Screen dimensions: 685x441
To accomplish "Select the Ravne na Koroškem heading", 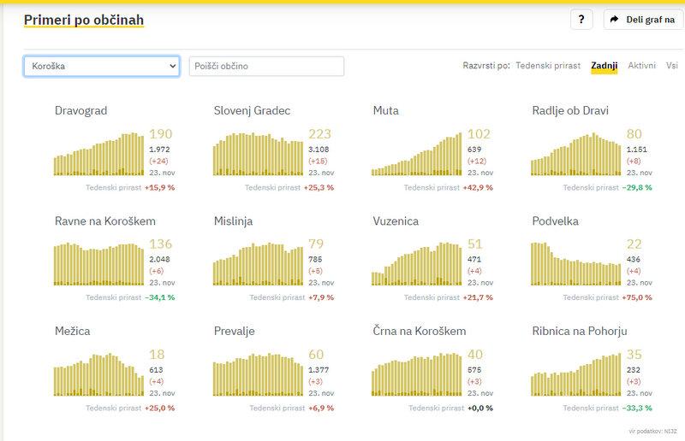I will (104, 221).
